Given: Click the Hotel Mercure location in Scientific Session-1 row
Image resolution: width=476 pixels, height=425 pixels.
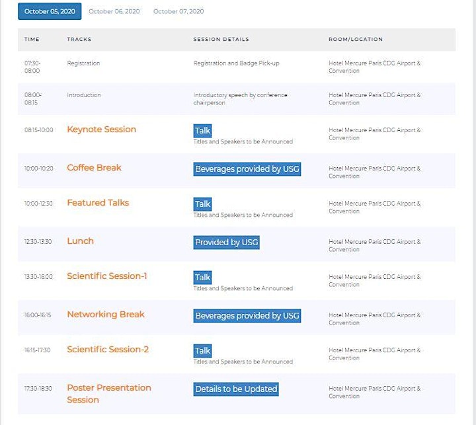Looking at the screenshot, I should (x=375, y=281).
